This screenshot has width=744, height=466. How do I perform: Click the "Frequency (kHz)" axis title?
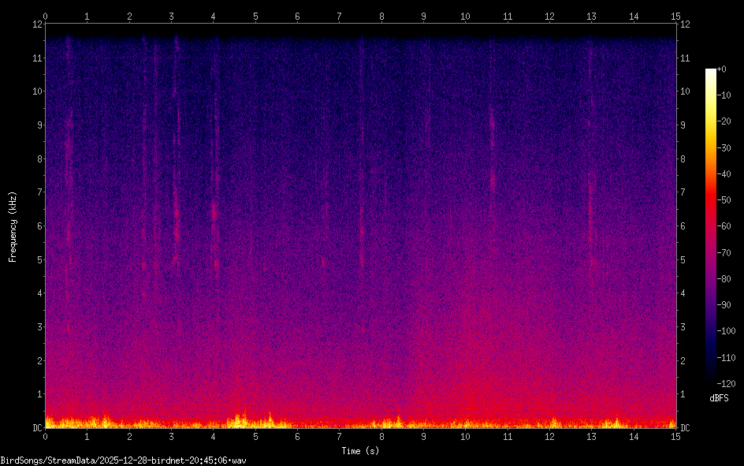(x=13, y=226)
